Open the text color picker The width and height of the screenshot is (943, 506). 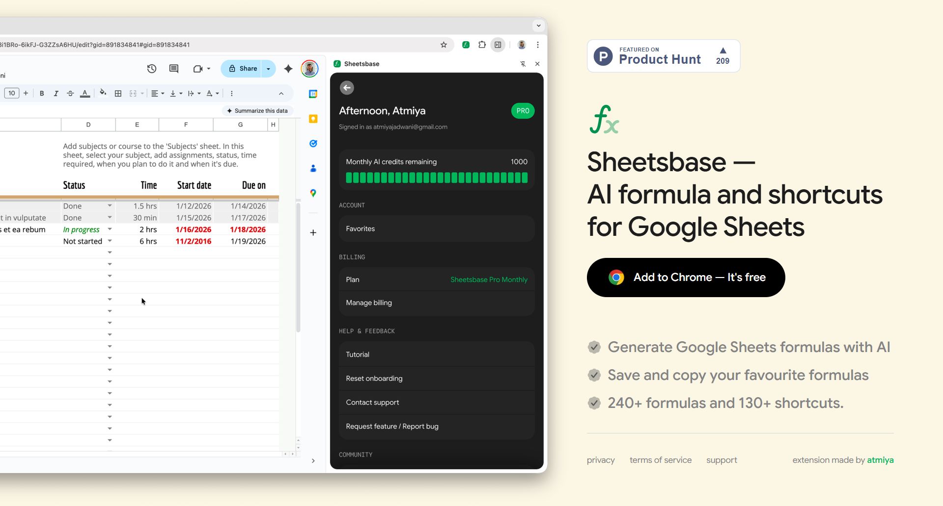tap(85, 93)
